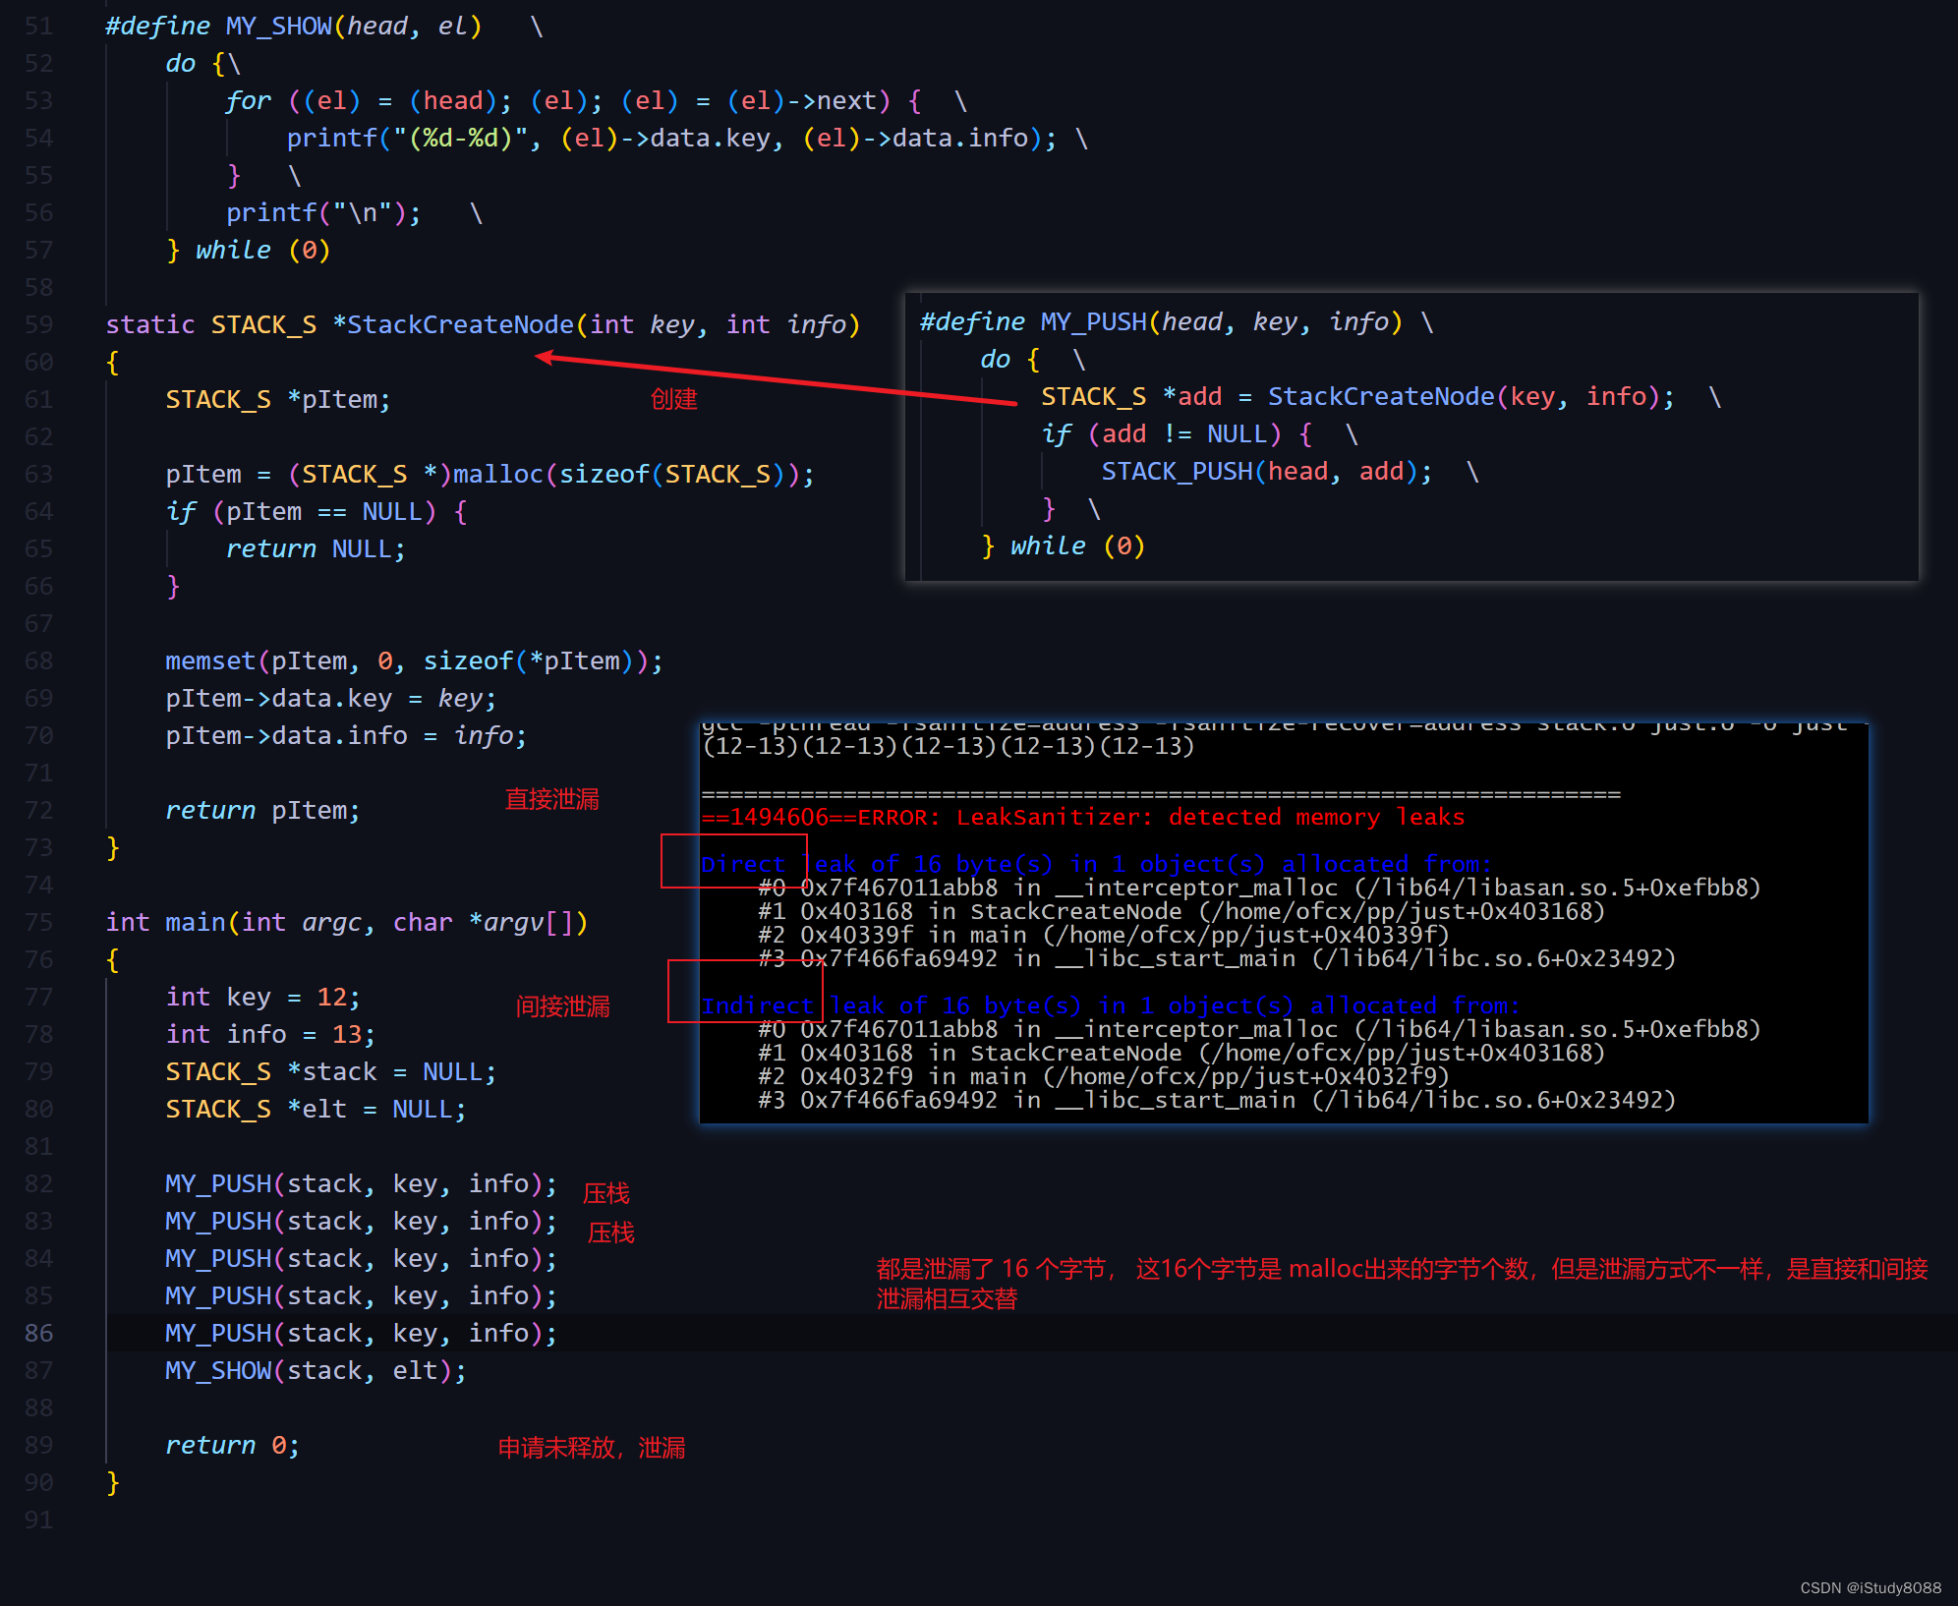Click the red '直接泄漏' annotation text
Viewport: 1958px width, 1606px height.
point(551,799)
